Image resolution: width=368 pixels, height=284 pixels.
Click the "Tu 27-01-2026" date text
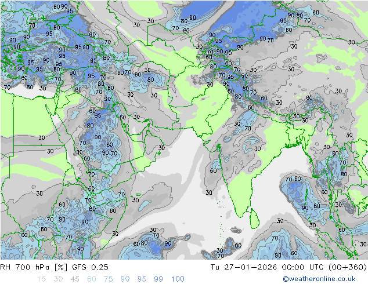tap(244, 267)
